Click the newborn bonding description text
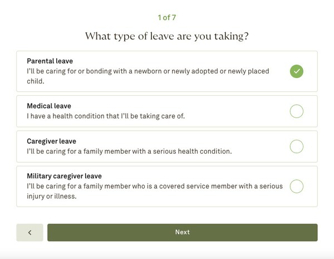 pos(148,71)
